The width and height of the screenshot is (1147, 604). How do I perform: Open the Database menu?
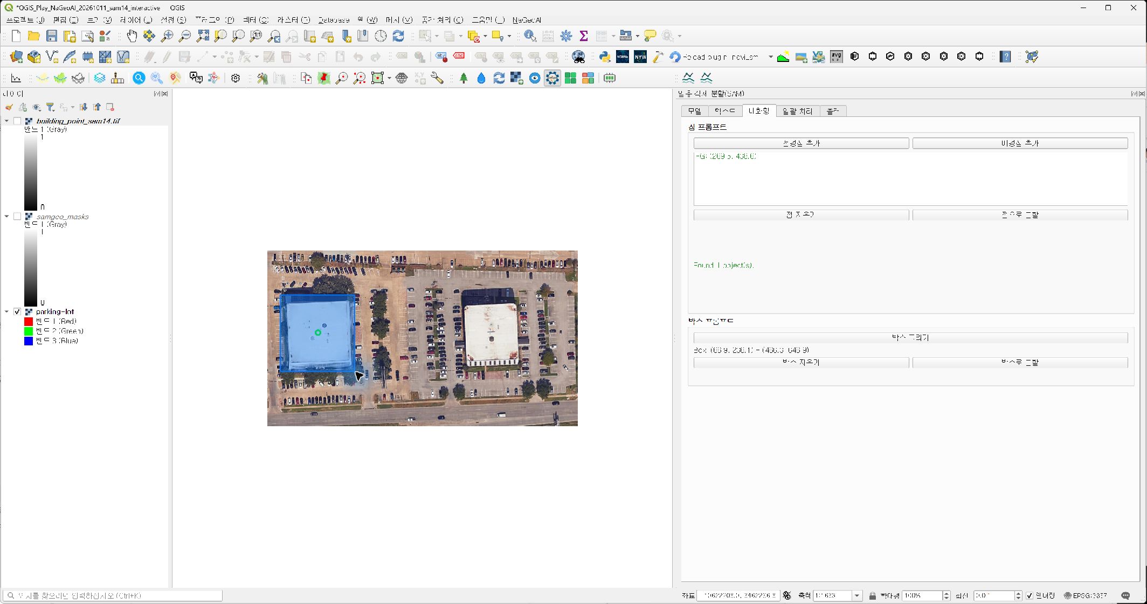[x=334, y=20]
